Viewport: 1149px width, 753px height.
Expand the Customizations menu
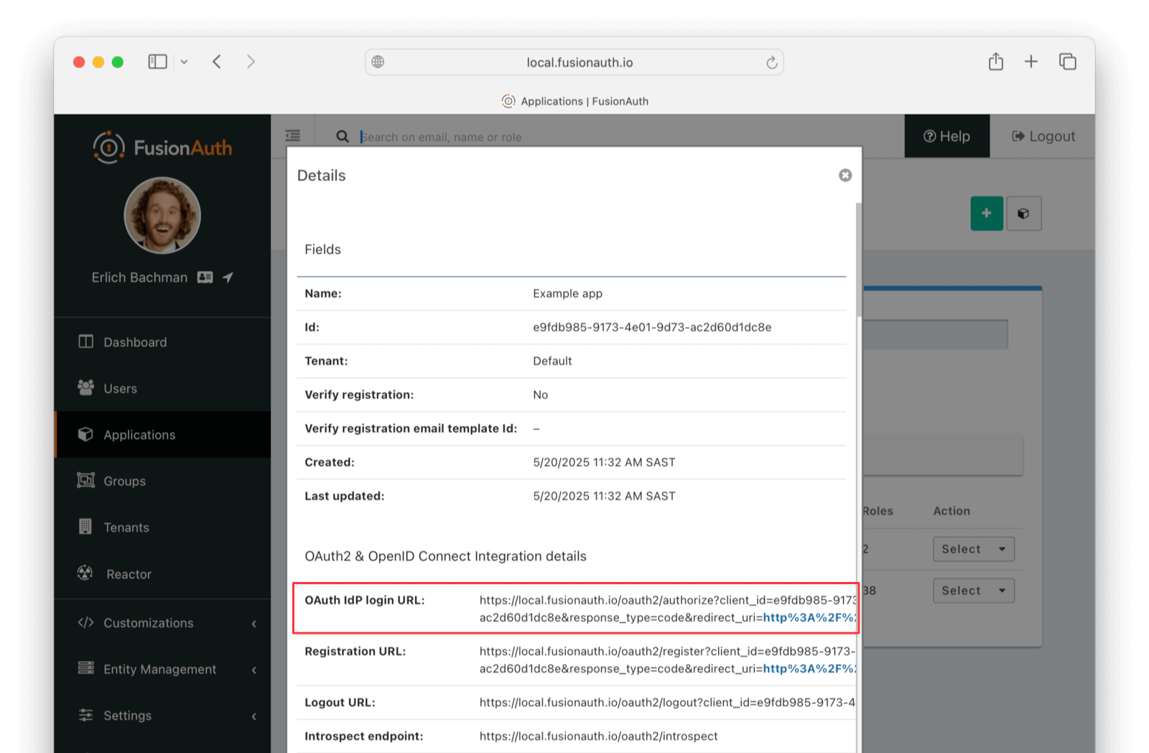(x=148, y=623)
